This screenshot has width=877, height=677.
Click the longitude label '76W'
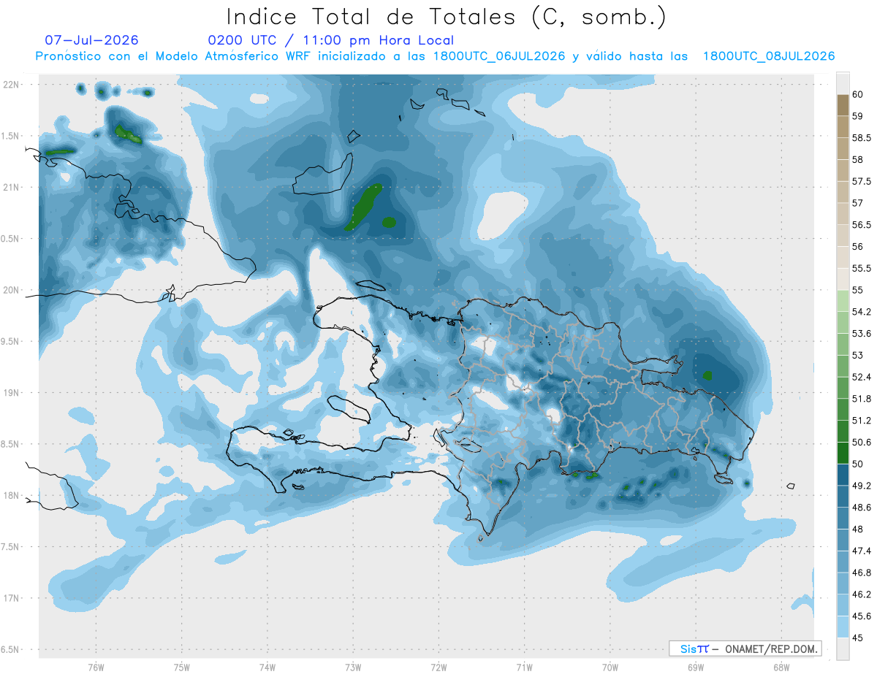[96, 668]
